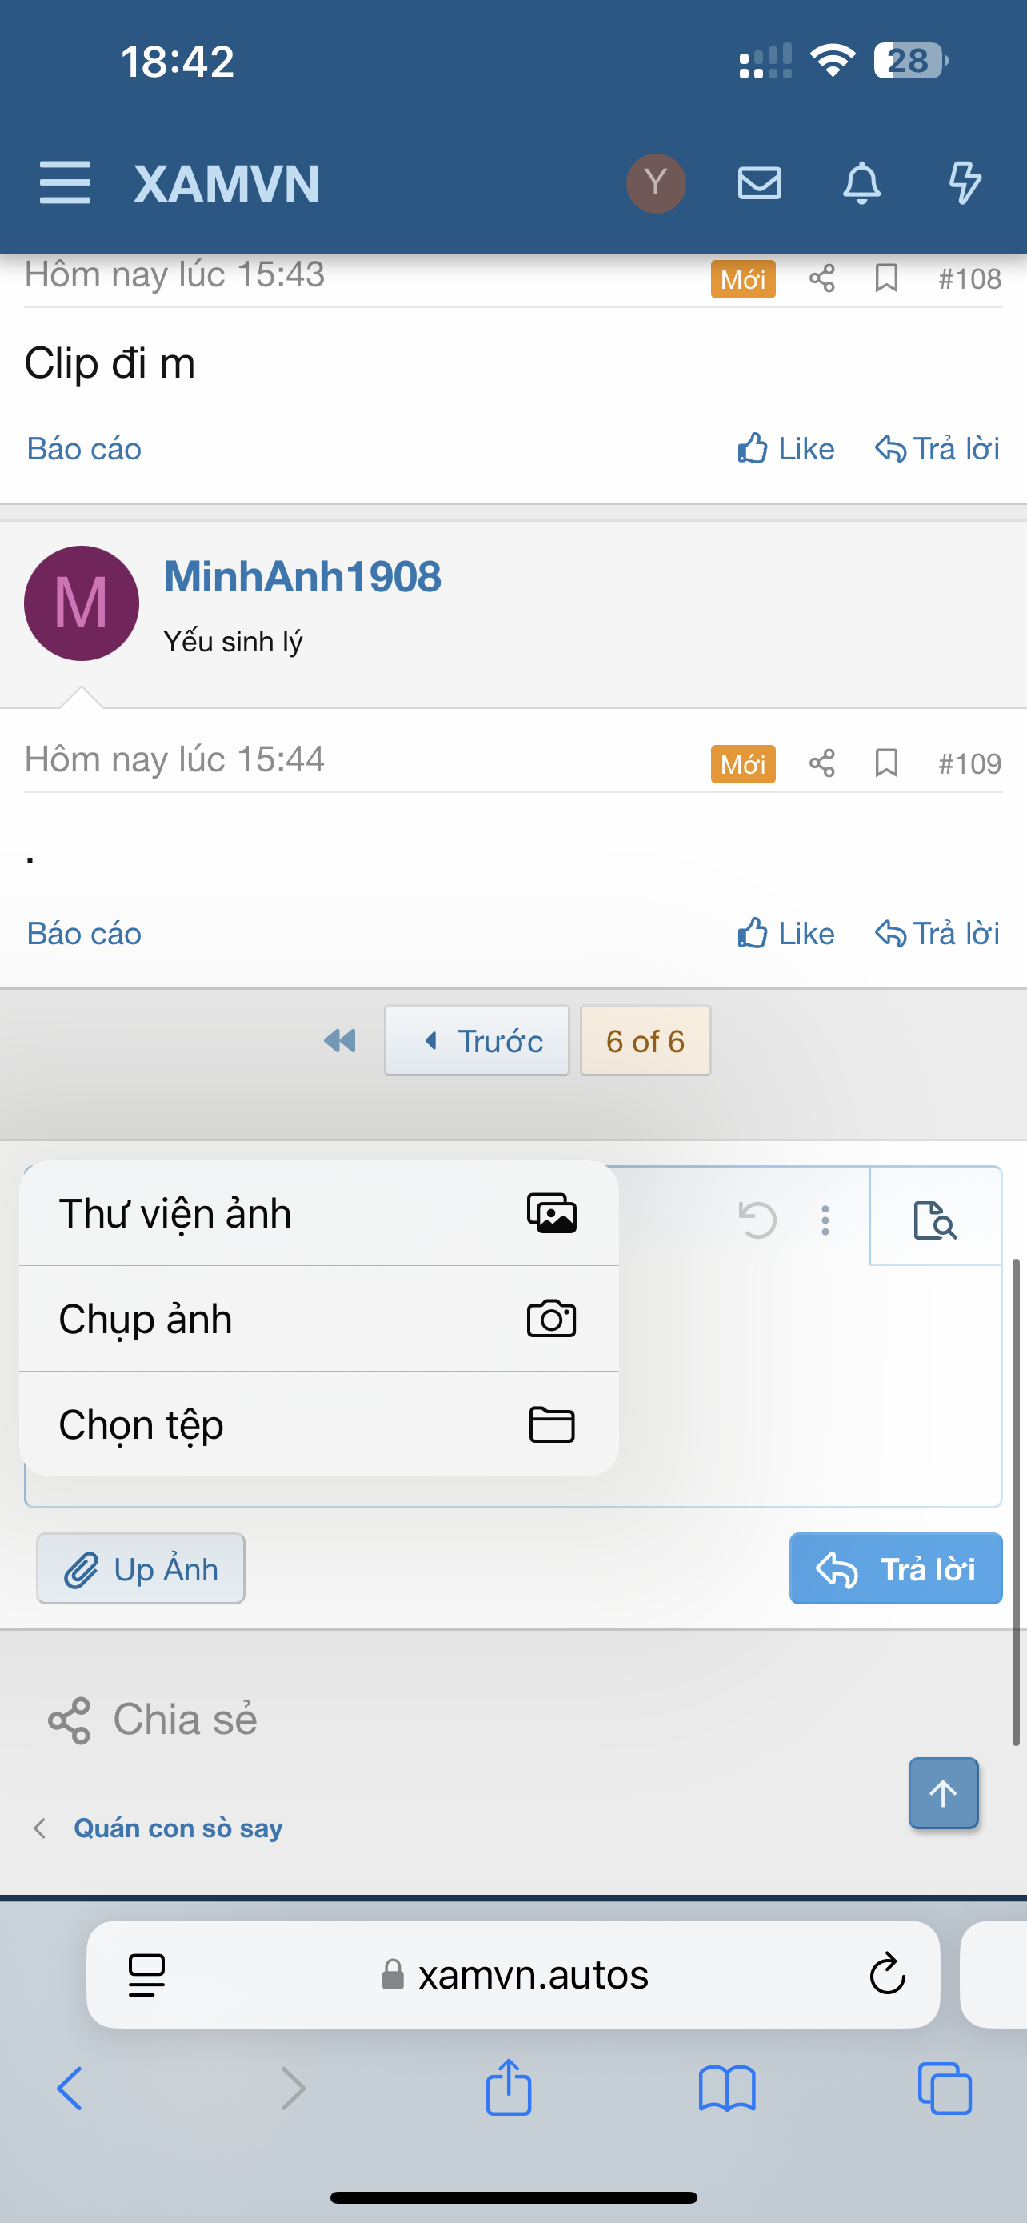The height and width of the screenshot is (2223, 1027).
Task: Open notifications bell icon
Action: point(861,183)
